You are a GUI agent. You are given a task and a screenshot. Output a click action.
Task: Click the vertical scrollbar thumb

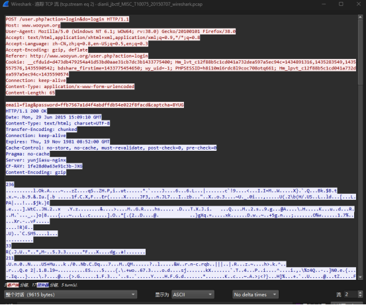pyautogui.click(x=360, y=52)
